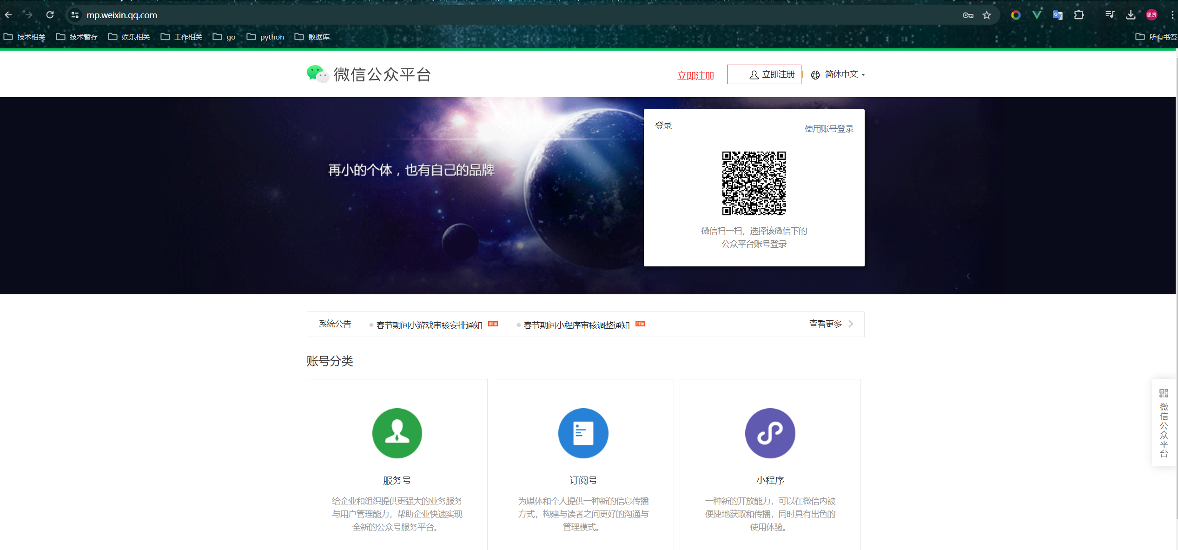
Task: Click the purple 小程序 mini program icon
Action: (x=770, y=433)
